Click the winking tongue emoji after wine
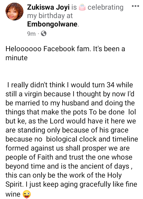Image resolution: width=143 pixels, height=199 pixels. (27, 194)
